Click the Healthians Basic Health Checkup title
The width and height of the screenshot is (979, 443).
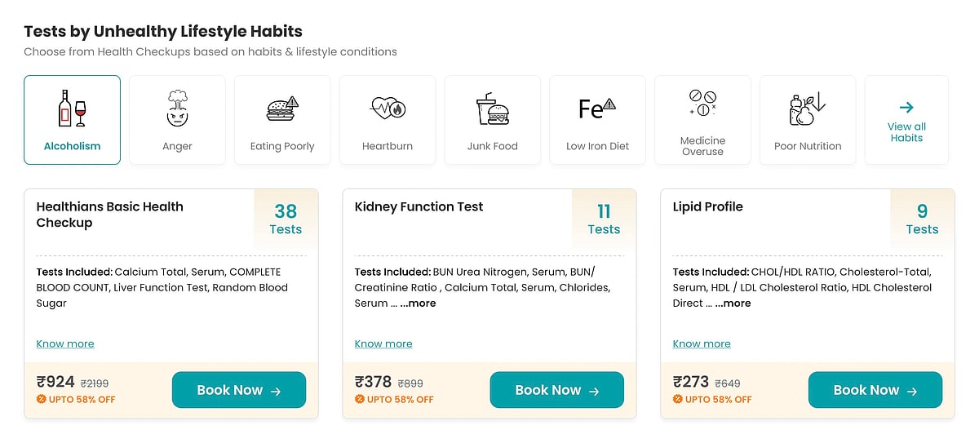[109, 215]
